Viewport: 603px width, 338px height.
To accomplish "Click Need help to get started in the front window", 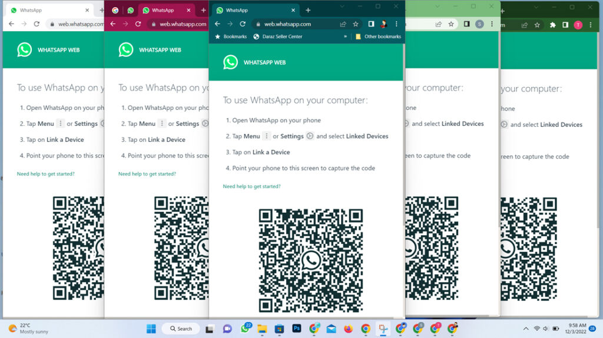I will pyautogui.click(x=252, y=186).
